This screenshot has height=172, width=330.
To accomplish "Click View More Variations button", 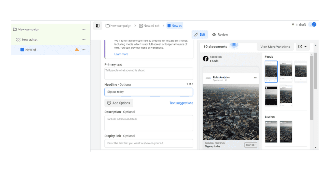I will 275,47.
